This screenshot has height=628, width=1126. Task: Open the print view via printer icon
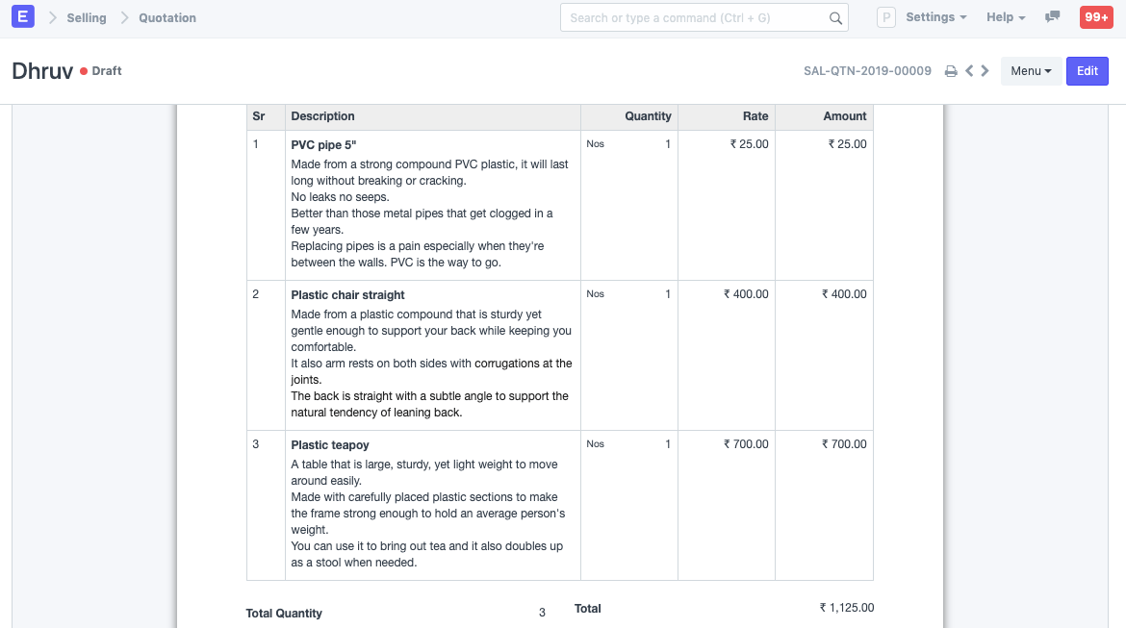(951, 70)
